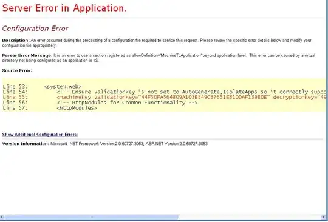Click the Server Error in Application heading
Image resolution: width=328 pixels, height=222 pixels.
[x=64, y=8]
